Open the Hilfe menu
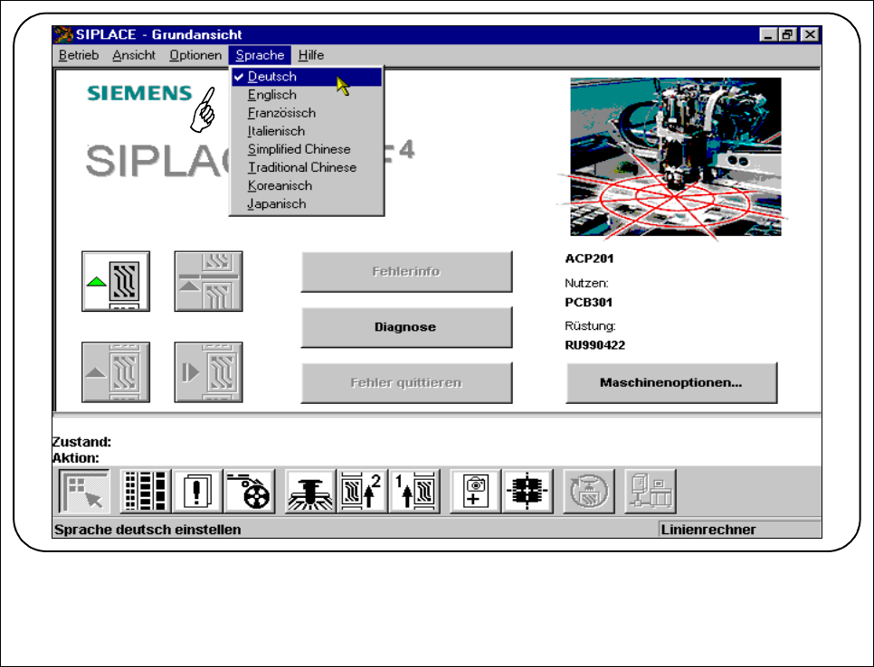This screenshot has width=874, height=667. point(311,55)
